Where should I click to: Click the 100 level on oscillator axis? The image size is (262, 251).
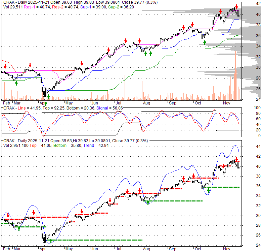click(257, 108)
